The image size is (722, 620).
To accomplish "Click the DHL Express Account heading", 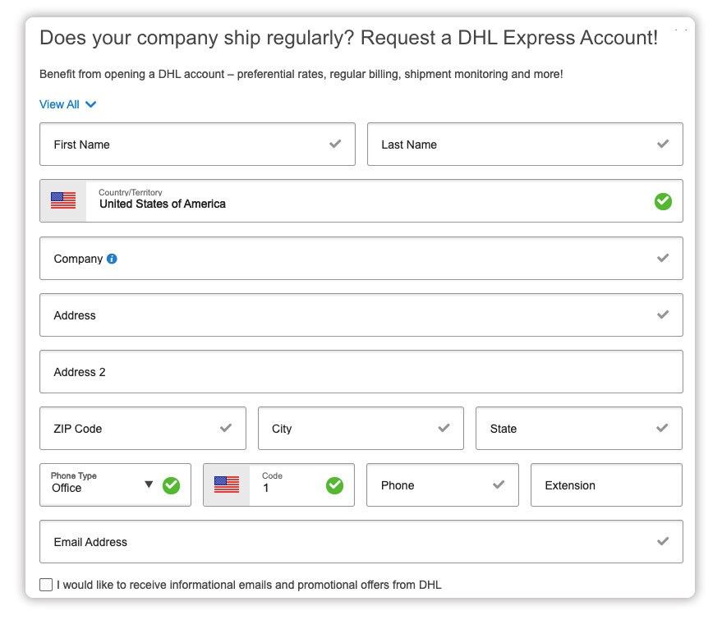I will tap(348, 38).
